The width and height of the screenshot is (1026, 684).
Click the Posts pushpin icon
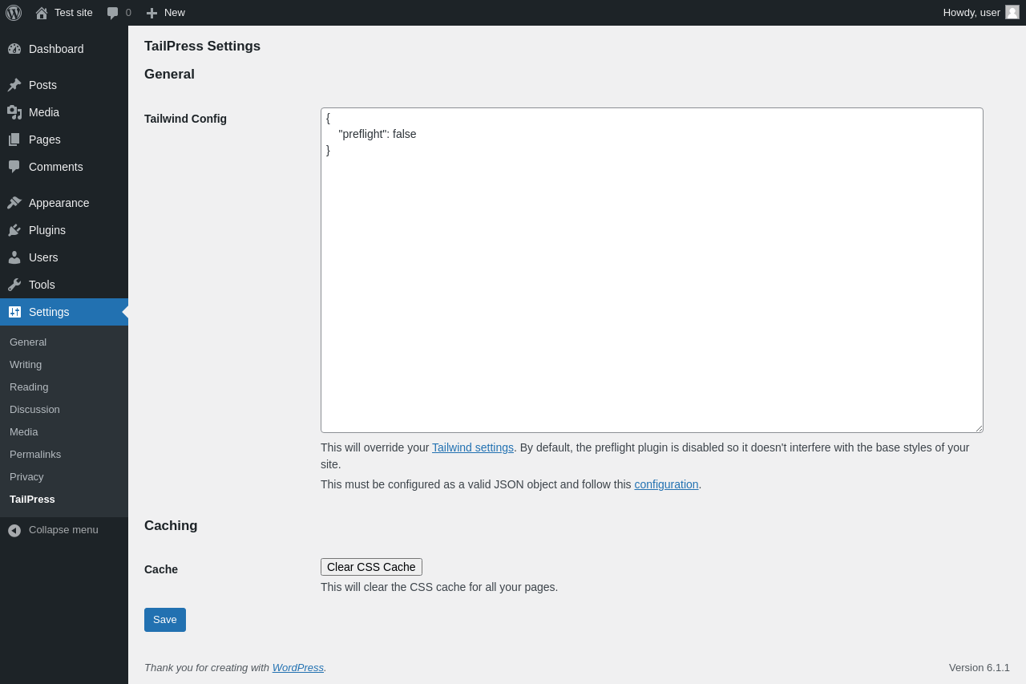click(x=14, y=85)
